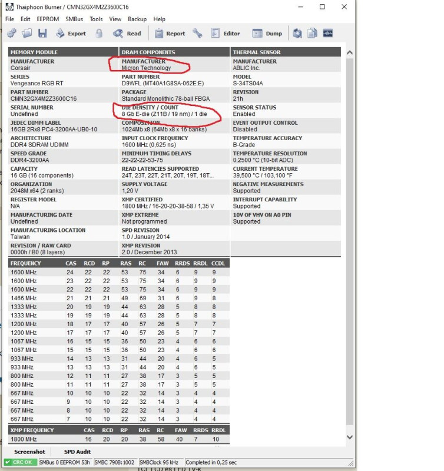Click the scrollbar up arrow
Image resolution: width=444 pixels, height=471 pixels.
coord(349,53)
